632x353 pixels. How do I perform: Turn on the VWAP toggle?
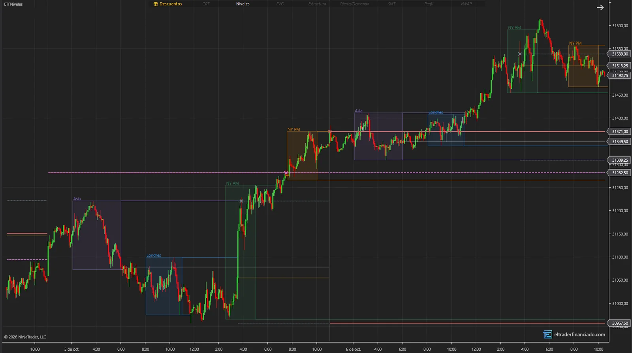pyautogui.click(x=466, y=4)
